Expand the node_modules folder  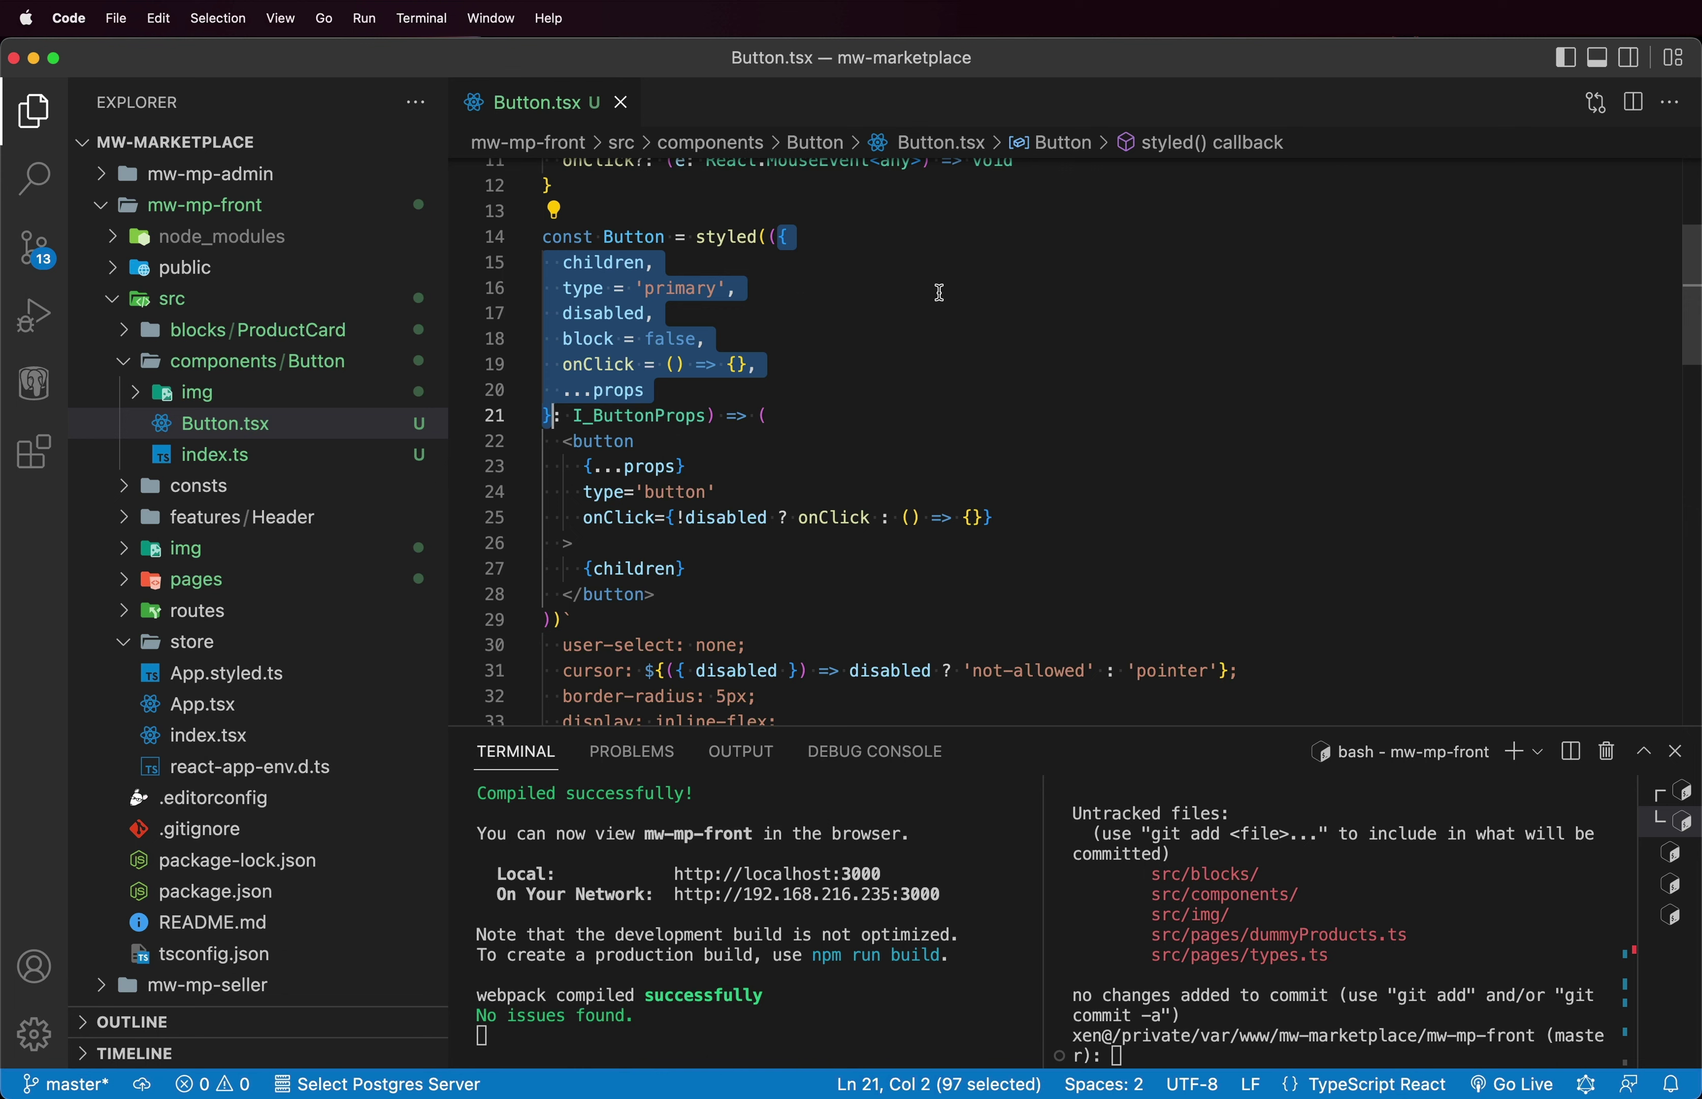(112, 236)
